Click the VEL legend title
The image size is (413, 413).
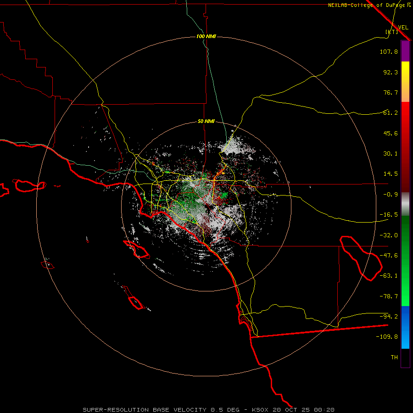click(403, 28)
